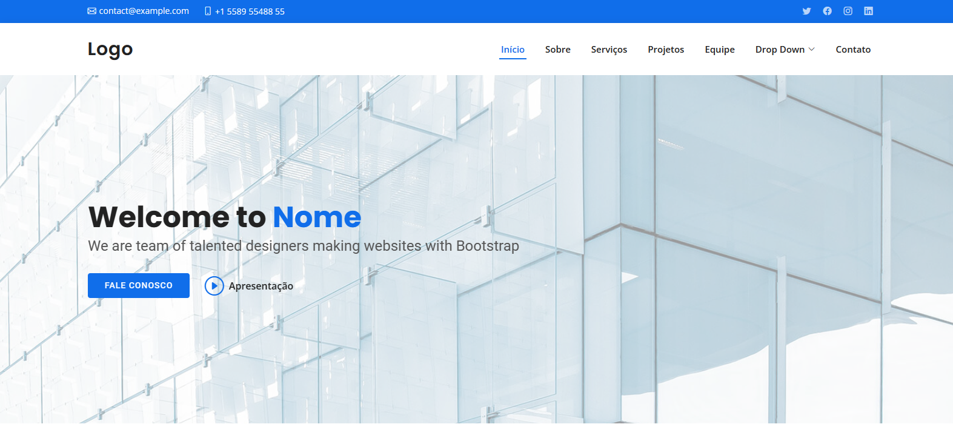Jump to the Equipe section
This screenshot has width=953, height=447.
click(x=719, y=50)
